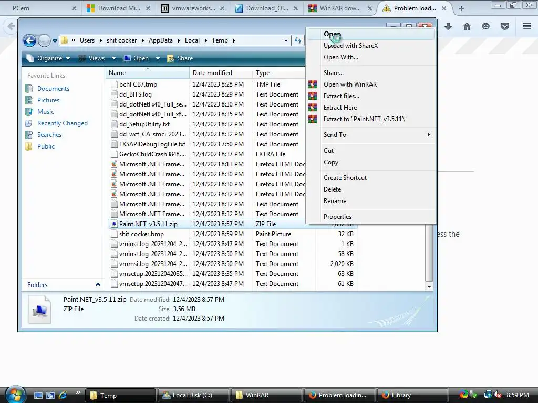Choose Cut in the context menu

click(x=371, y=151)
